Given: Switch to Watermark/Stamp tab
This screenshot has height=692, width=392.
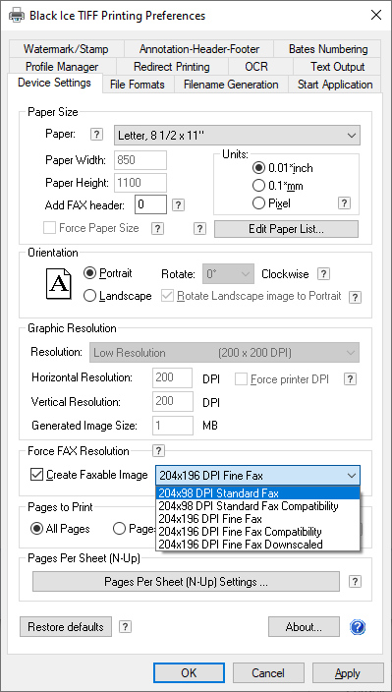Looking at the screenshot, I should coord(66,49).
